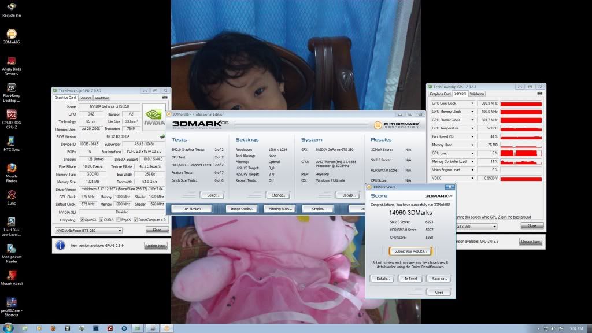Image resolution: width=592 pixels, height=333 pixels.
Task: Click the BIOS save icon beside BIOS Version
Action: click(162, 136)
